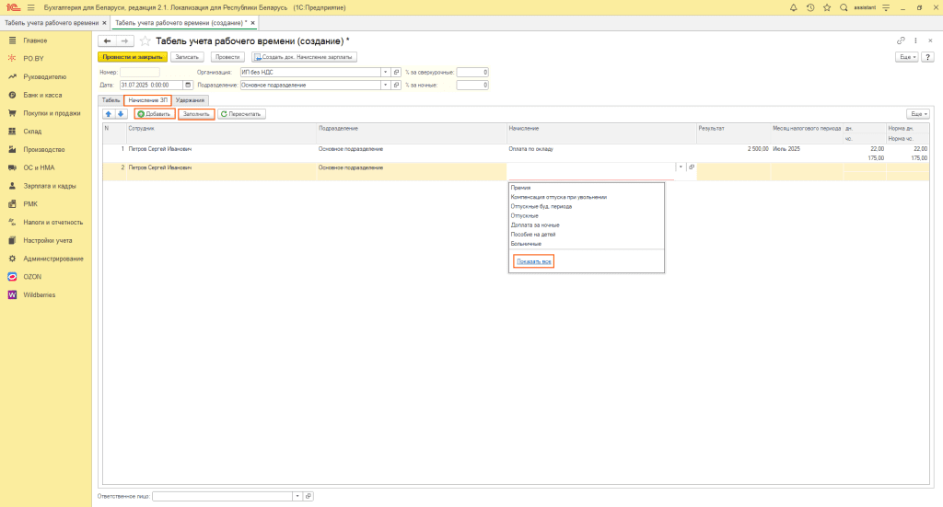Image resolution: width=943 pixels, height=507 pixels.
Task: Open Организация item with the open icon
Action: coord(396,72)
